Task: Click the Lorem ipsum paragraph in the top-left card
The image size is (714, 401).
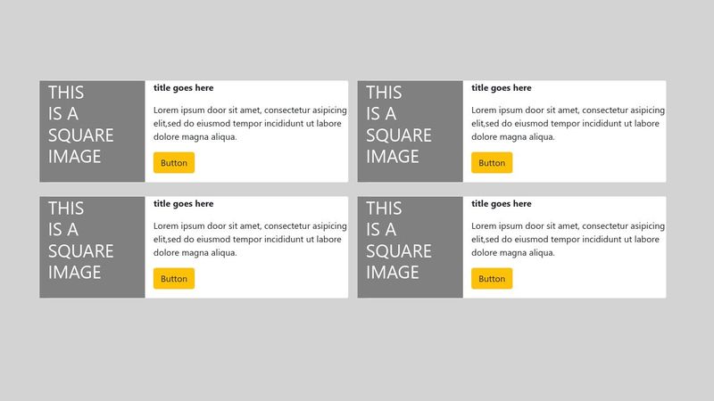Action: [x=249, y=124]
